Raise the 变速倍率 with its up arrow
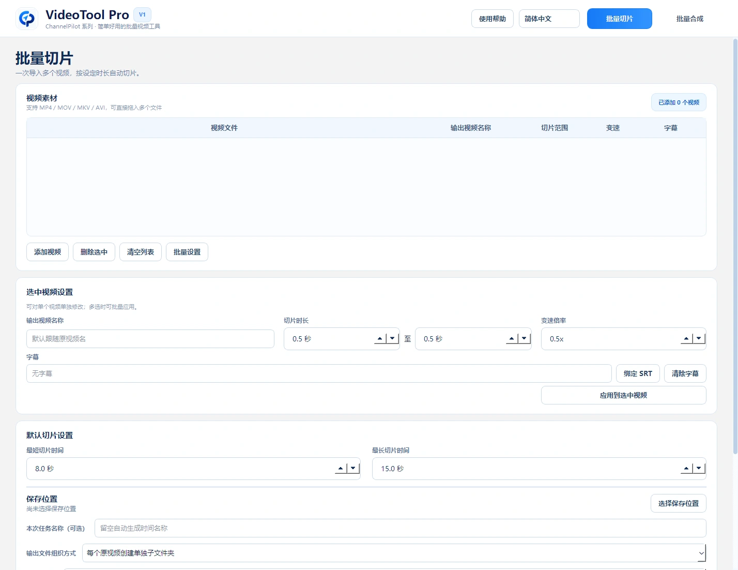 (x=686, y=339)
